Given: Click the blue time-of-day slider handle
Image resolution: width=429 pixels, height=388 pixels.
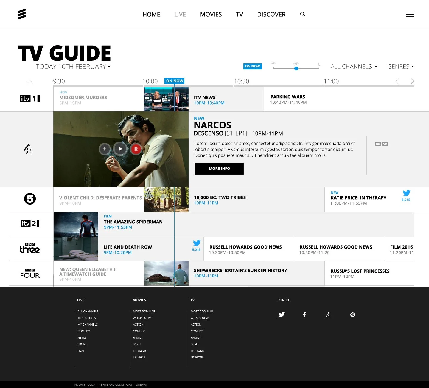Looking at the screenshot, I should (296, 68).
